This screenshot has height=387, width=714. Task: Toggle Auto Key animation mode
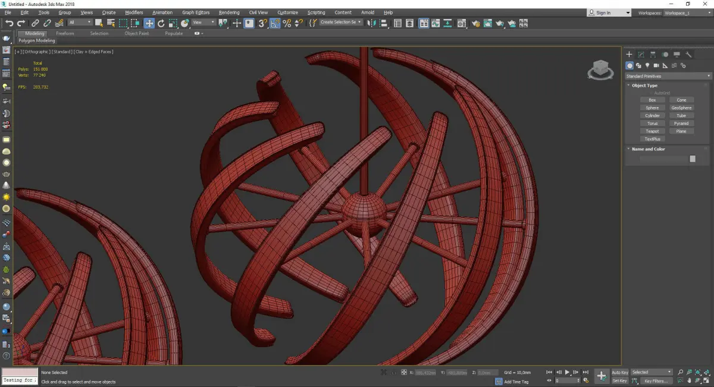[x=620, y=372]
